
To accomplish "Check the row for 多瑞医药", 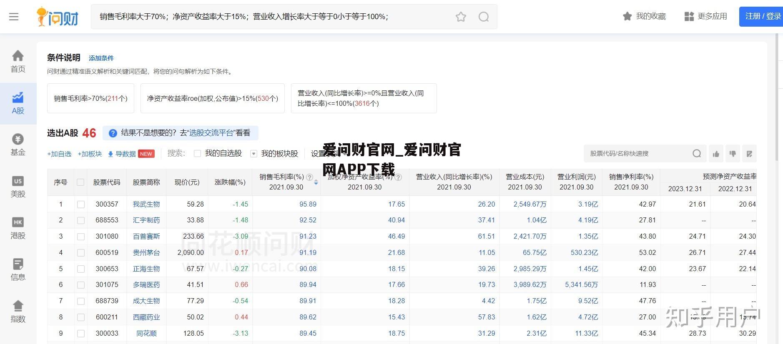I will 81,285.
